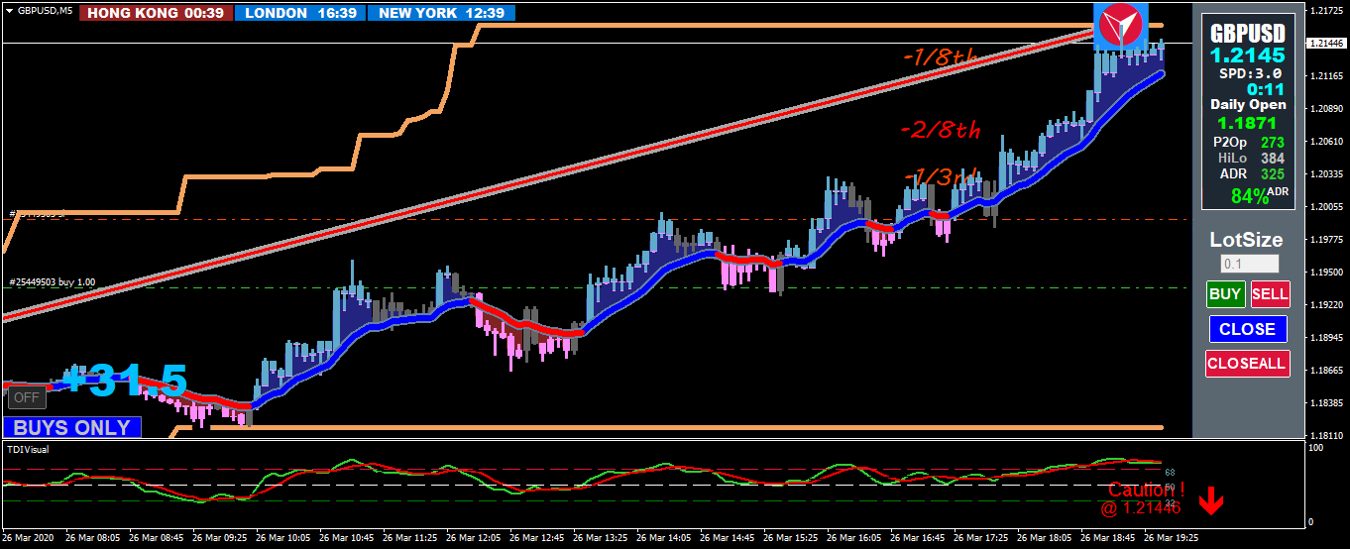This screenshot has width=1350, height=549.
Task: Click the CLOSEALL button
Action: tap(1247, 363)
